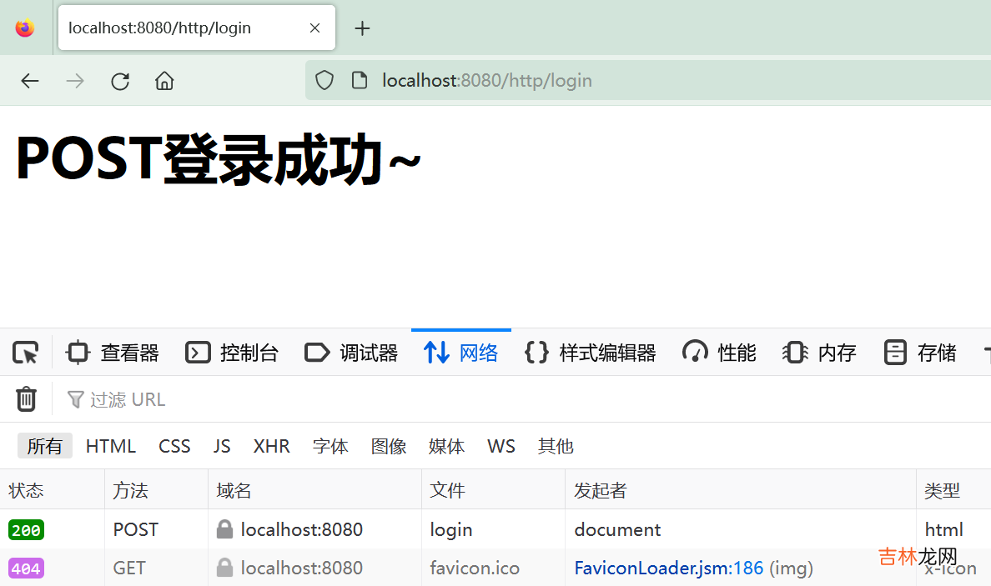Close the localhost login tab
Screen dimensions: 991x586
[x=314, y=28]
